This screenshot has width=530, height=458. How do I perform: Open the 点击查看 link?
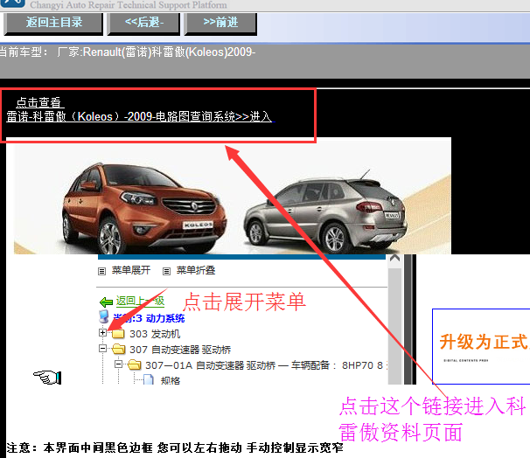click(38, 102)
